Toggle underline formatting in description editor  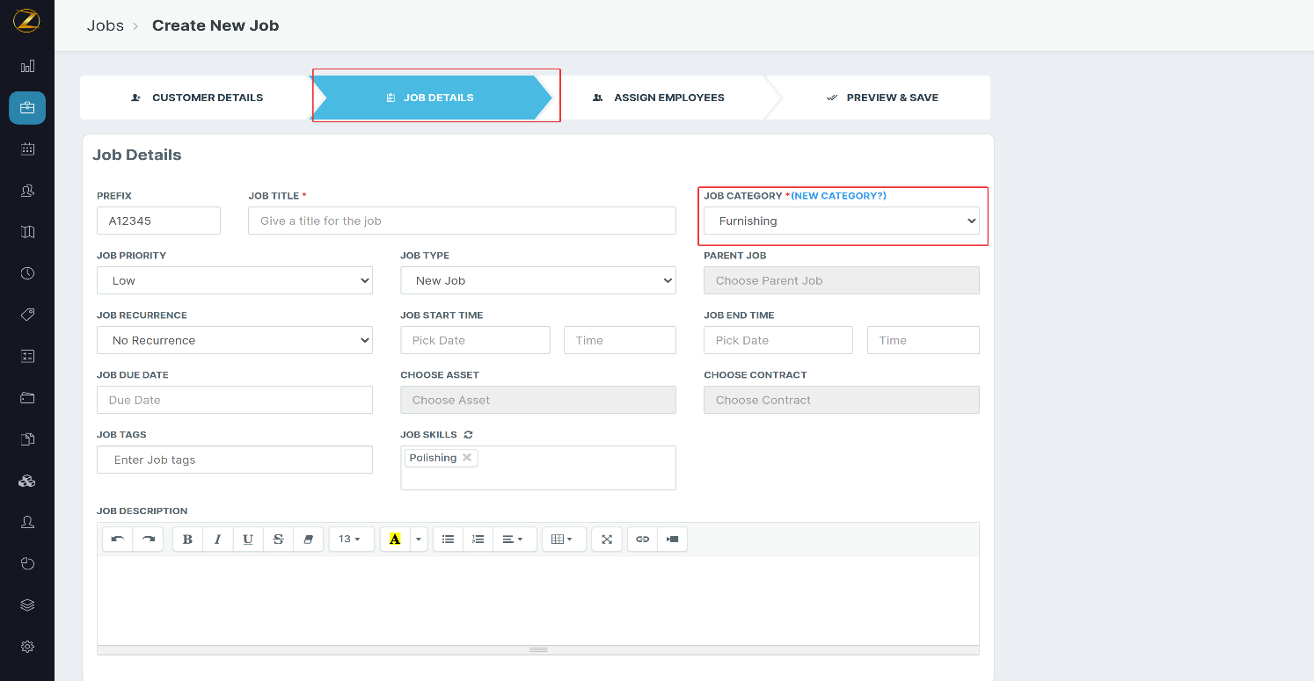pos(248,540)
